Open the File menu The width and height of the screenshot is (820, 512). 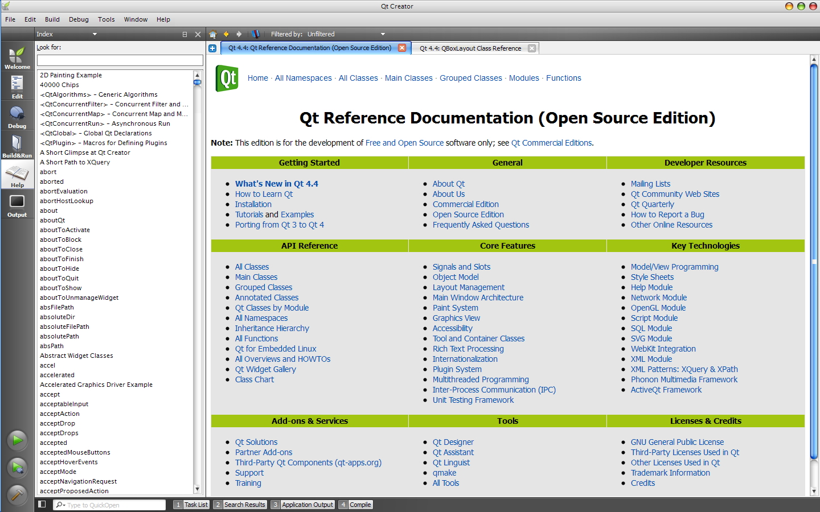pyautogui.click(x=10, y=19)
